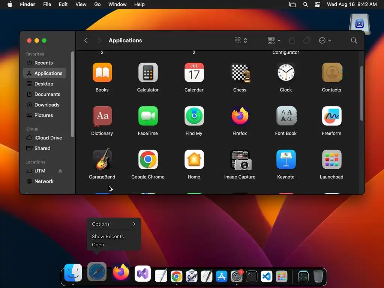
Task: Open the Group By dropdown
Action: [274, 40]
